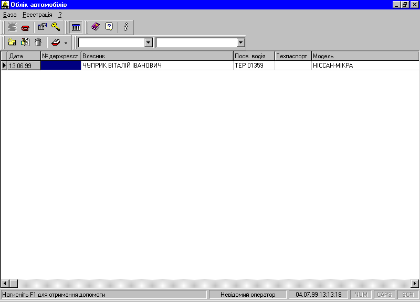420x302 pixels.
Task: Click the red telephone icon
Action: tap(25, 28)
